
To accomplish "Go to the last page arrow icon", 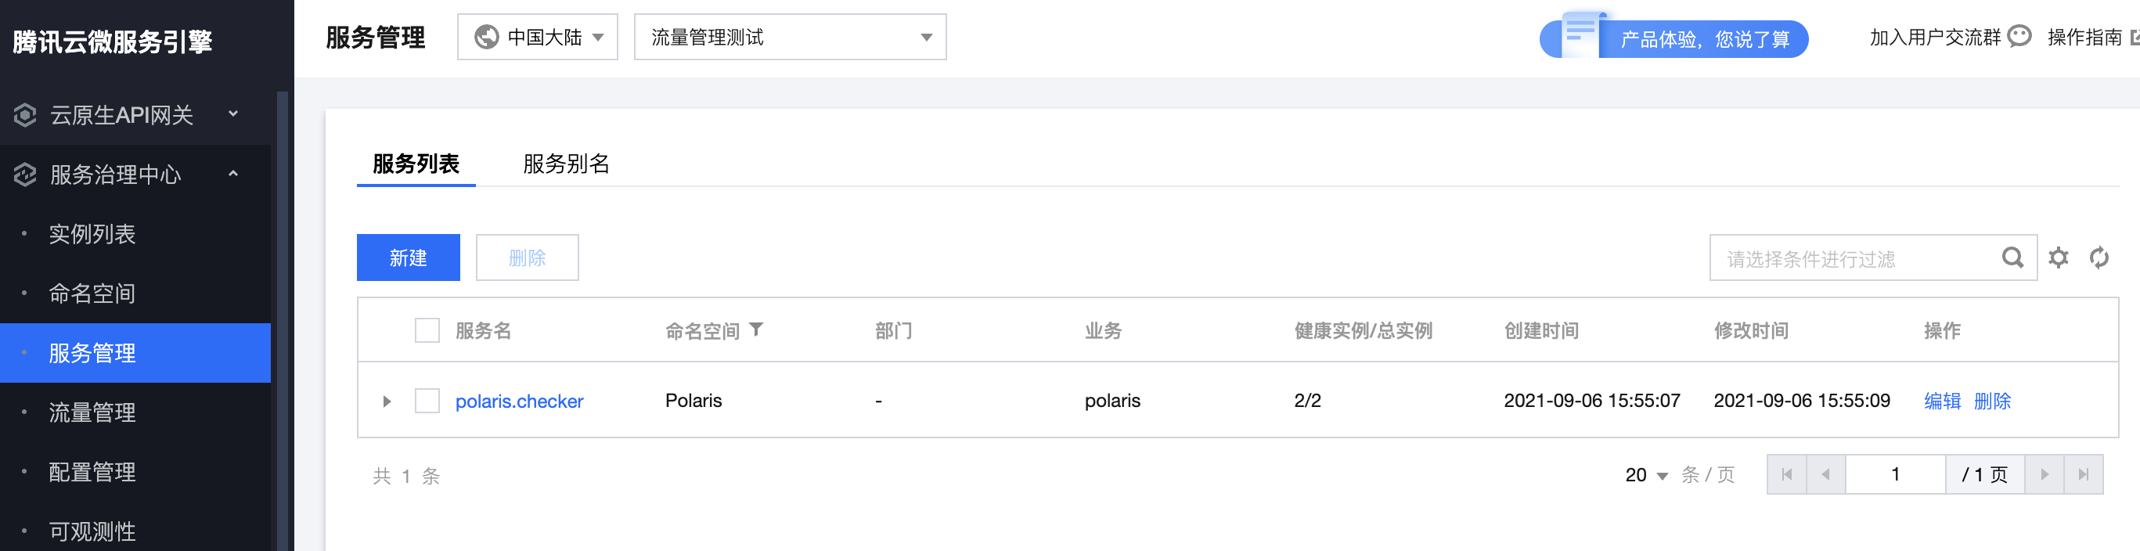I will pyautogui.click(x=2083, y=474).
